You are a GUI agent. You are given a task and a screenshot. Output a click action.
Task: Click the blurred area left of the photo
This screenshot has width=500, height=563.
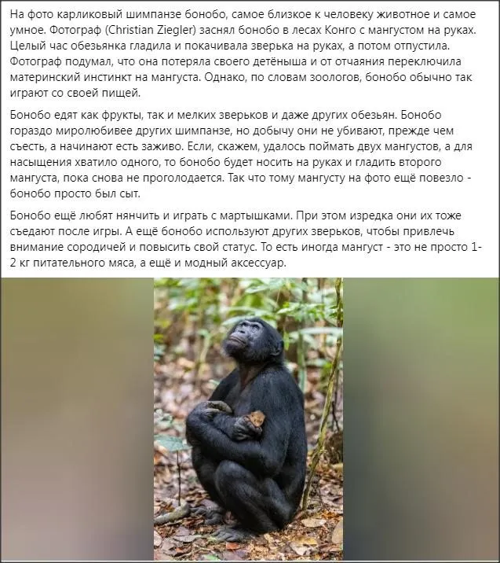[x=78, y=418]
